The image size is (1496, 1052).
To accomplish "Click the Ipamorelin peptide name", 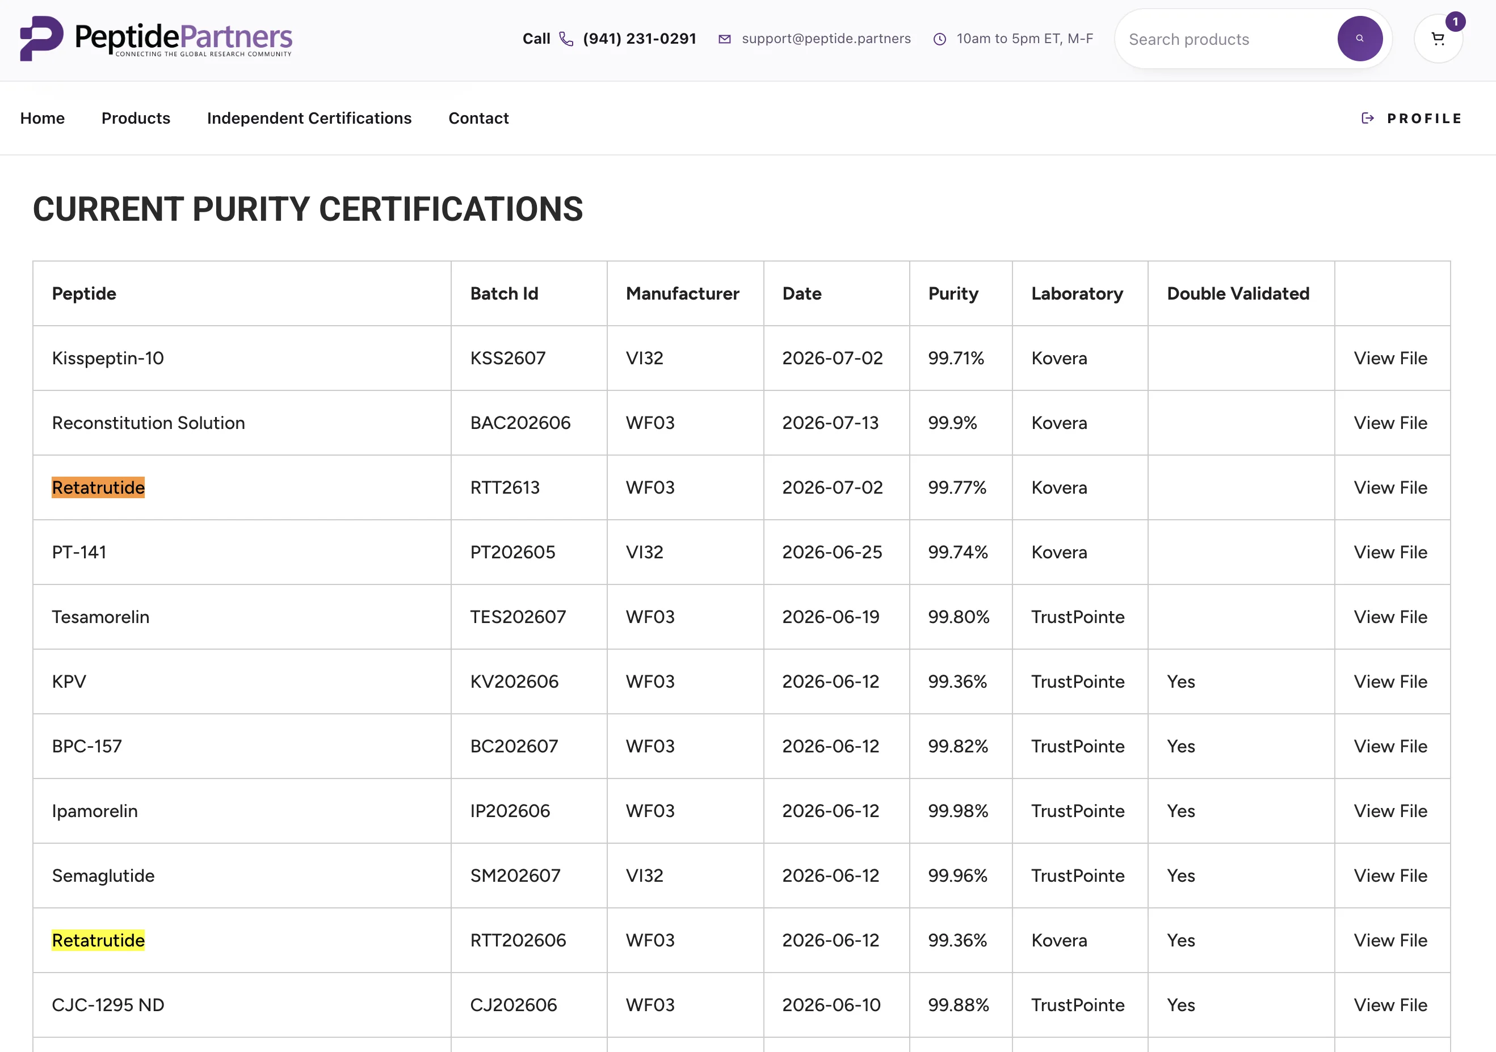I will [94, 810].
